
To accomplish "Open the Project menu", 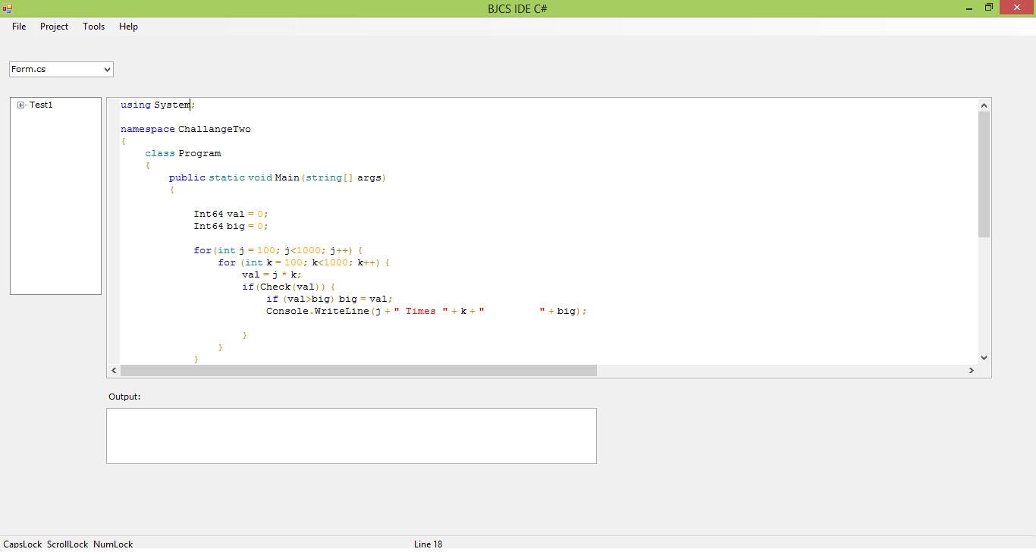I will [53, 26].
